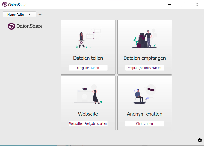This screenshot has width=204, height=146.
Task: Close the Neuer Reiter tab
Action: (29, 15)
